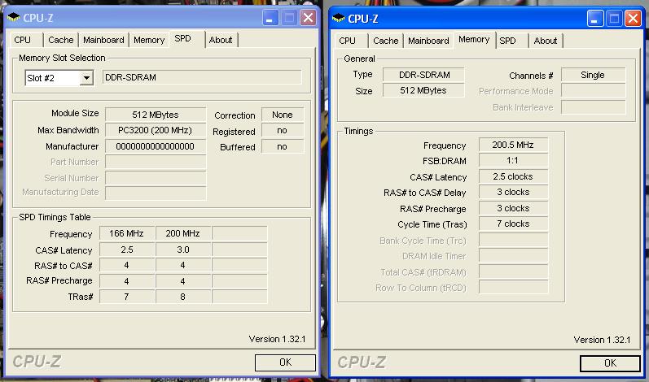Viewport: 649px width, 382px height.
Task: Select Mainboard tab in right window
Action: (428, 41)
